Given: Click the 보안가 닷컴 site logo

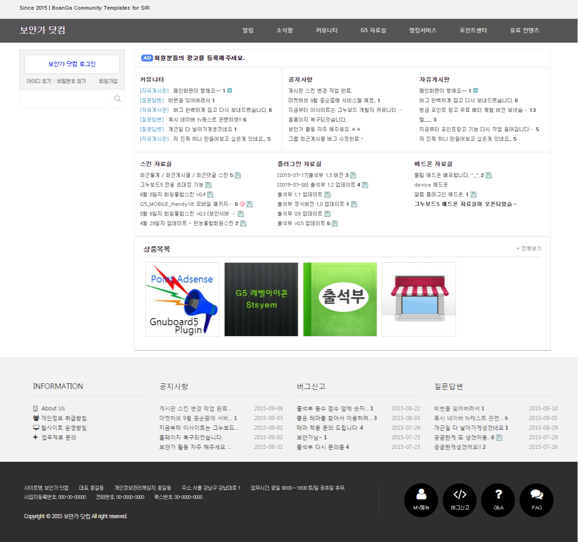Looking at the screenshot, I should tap(43, 30).
